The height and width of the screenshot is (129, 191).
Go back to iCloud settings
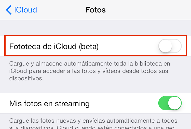(21, 10)
